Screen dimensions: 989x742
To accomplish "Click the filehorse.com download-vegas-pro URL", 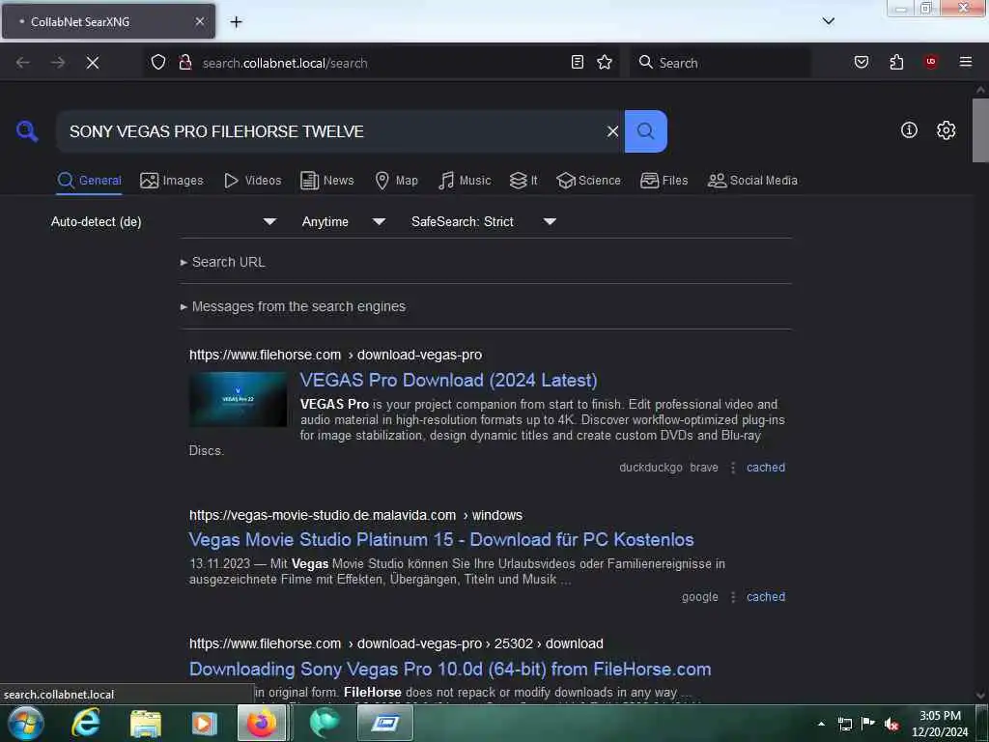I will [x=335, y=355].
